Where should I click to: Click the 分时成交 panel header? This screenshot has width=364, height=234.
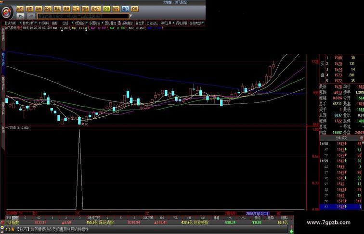point(341,138)
